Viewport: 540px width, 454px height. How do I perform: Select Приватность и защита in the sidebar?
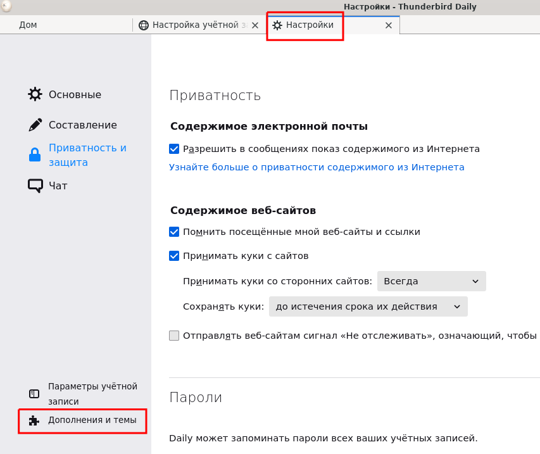(x=87, y=154)
